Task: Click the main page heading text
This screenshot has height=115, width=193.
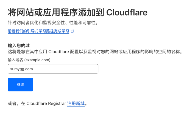Action: coord(77,12)
